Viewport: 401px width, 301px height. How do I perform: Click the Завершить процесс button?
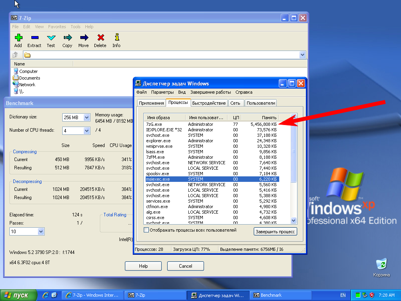[x=275, y=231]
